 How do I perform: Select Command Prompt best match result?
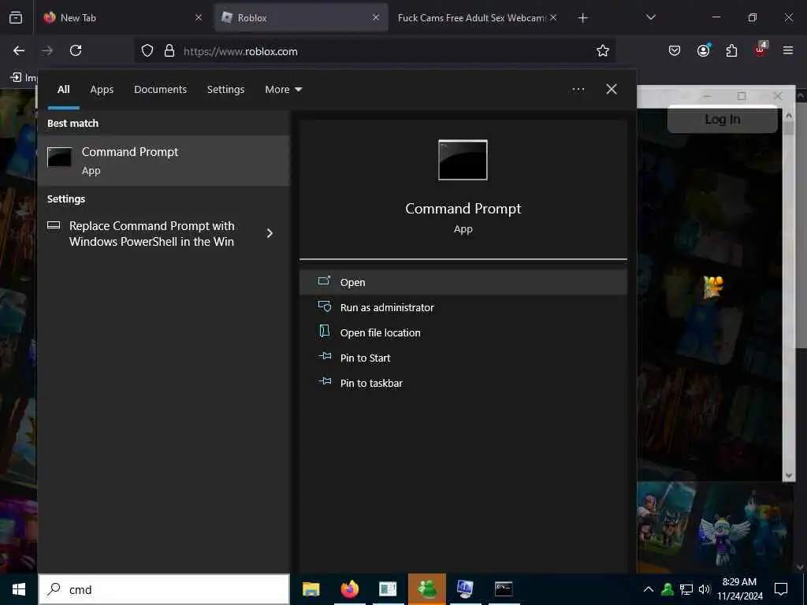(x=164, y=161)
